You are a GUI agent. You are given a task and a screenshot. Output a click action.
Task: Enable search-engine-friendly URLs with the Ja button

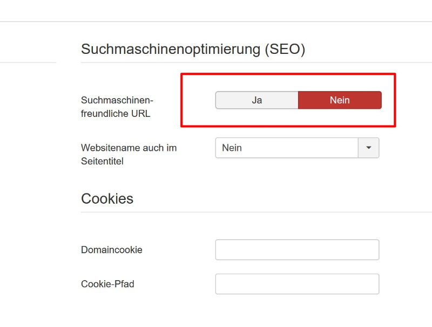pos(257,100)
